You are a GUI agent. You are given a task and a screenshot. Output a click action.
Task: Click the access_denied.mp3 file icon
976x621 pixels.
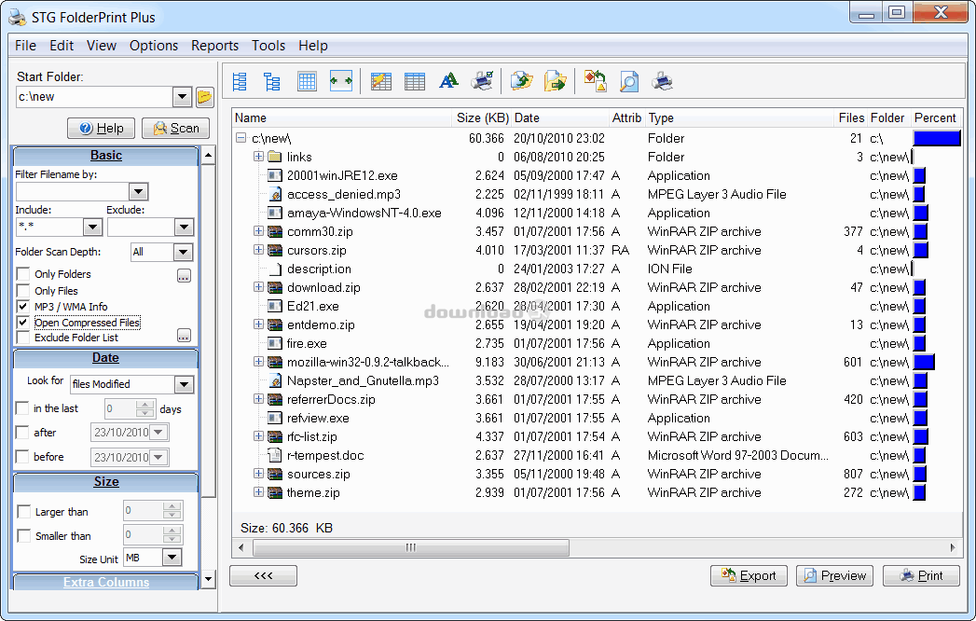click(274, 194)
